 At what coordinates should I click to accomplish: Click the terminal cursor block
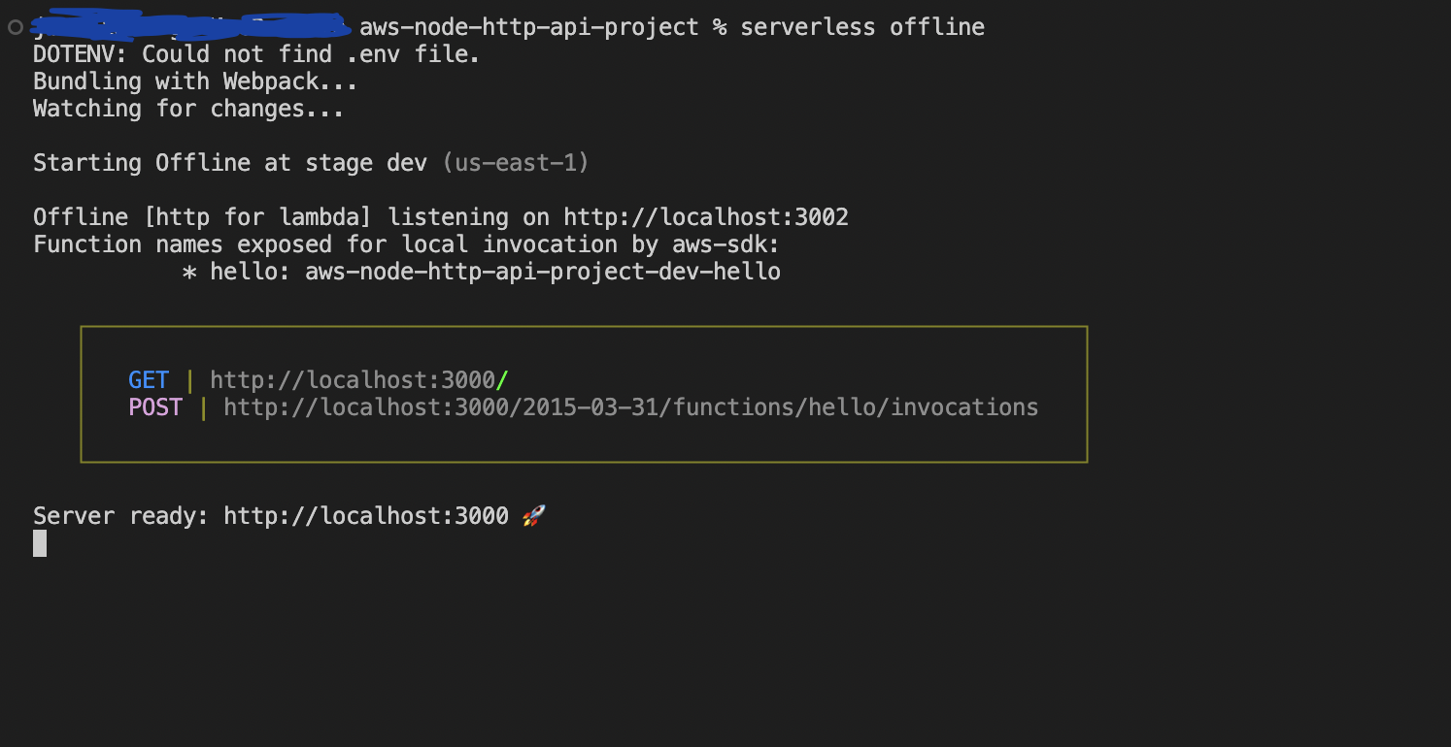coord(40,543)
